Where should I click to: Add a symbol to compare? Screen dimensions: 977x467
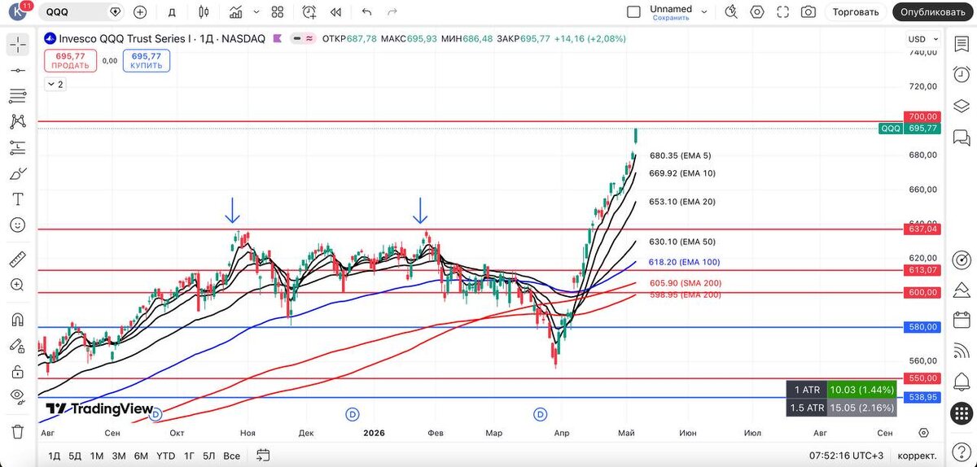click(140, 12)
